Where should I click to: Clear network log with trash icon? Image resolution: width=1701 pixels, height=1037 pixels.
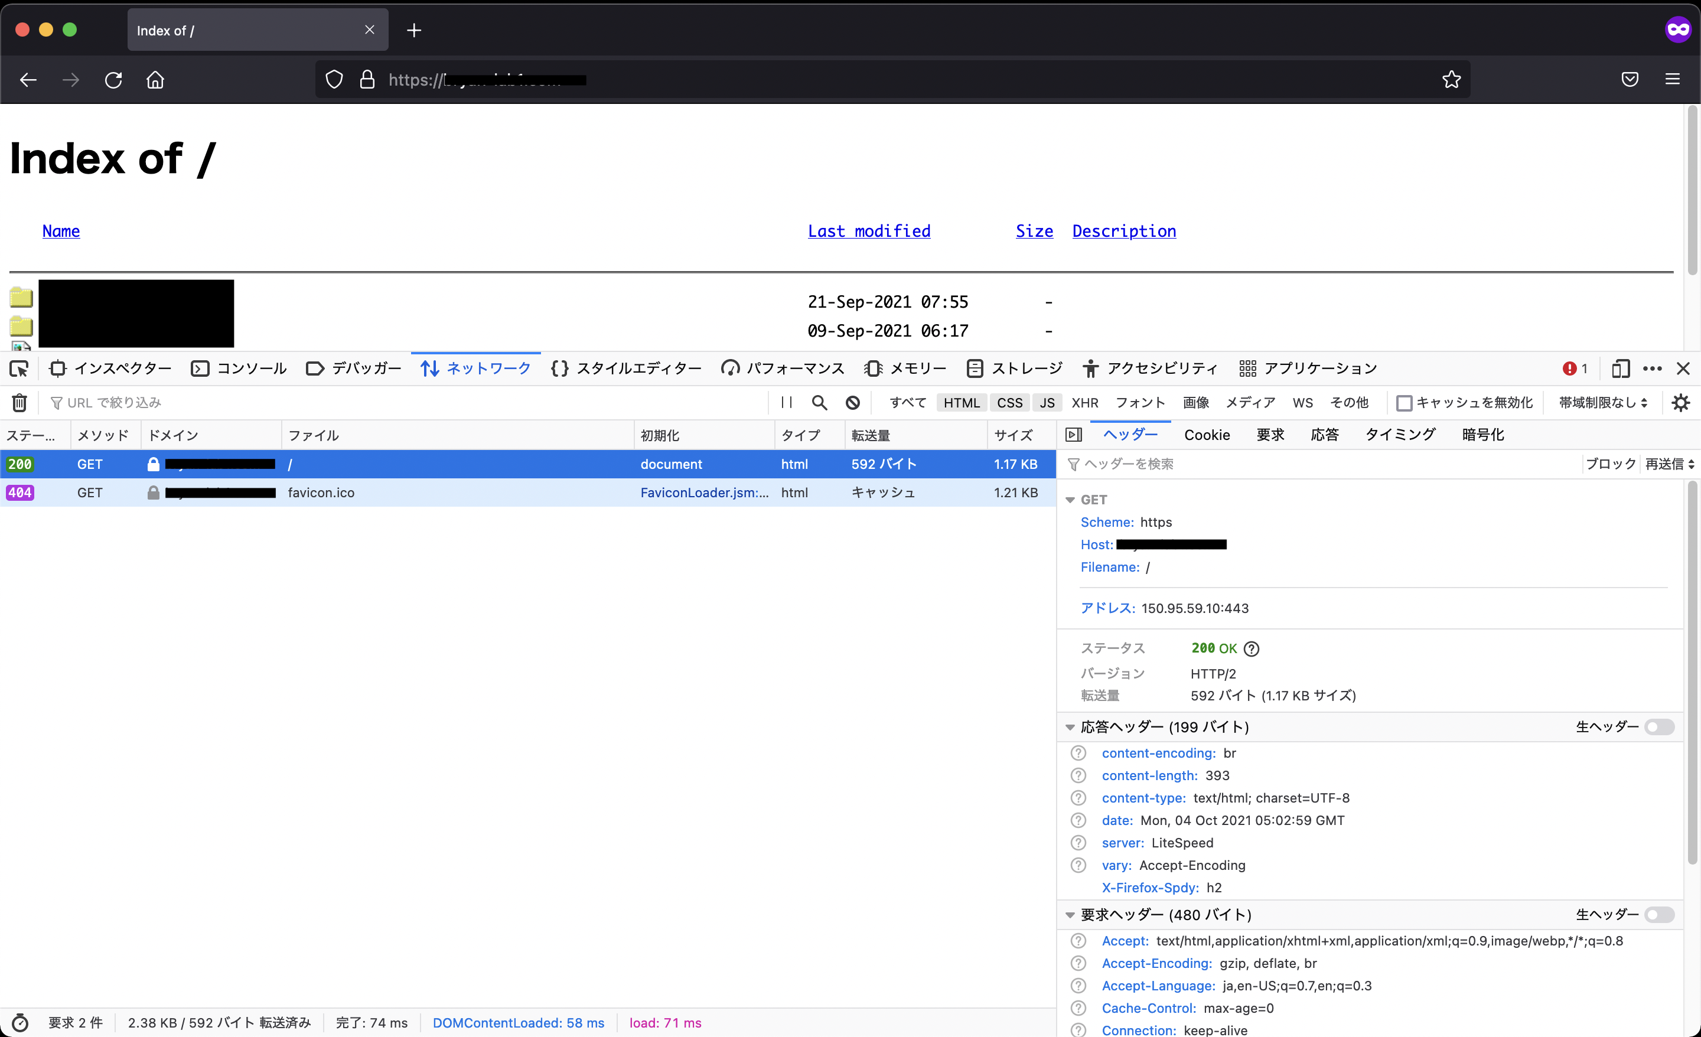tap(19, 403)
